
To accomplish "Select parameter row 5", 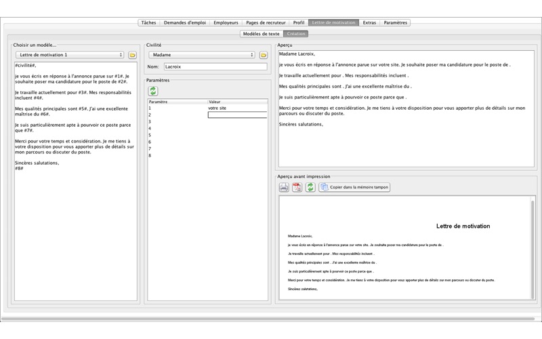I will pyautogui.click(x=207, y=135).
